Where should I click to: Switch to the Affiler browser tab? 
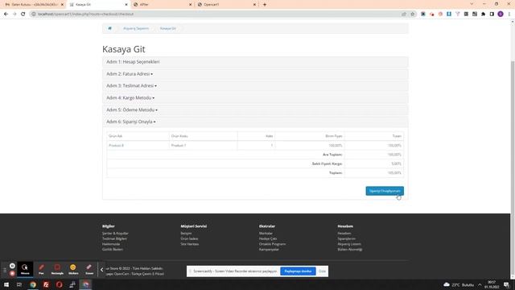click(163, 5)
